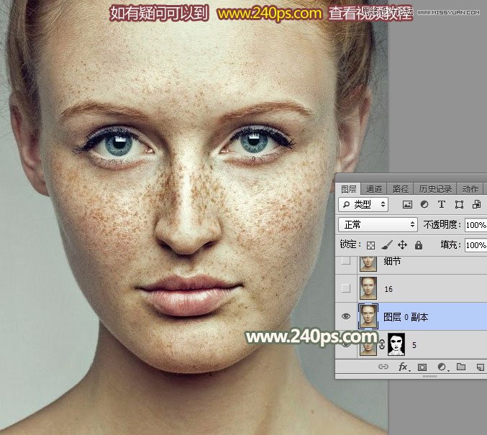
Task: Open new adjustment layer menu
Action: click(x=442, y=367)
